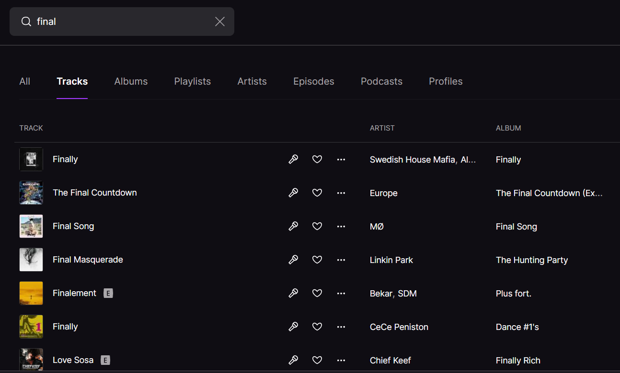Image resolution: width=620 pixels, height=373 pixels.
Task: Open the Profiles tab
Action: 446,81
